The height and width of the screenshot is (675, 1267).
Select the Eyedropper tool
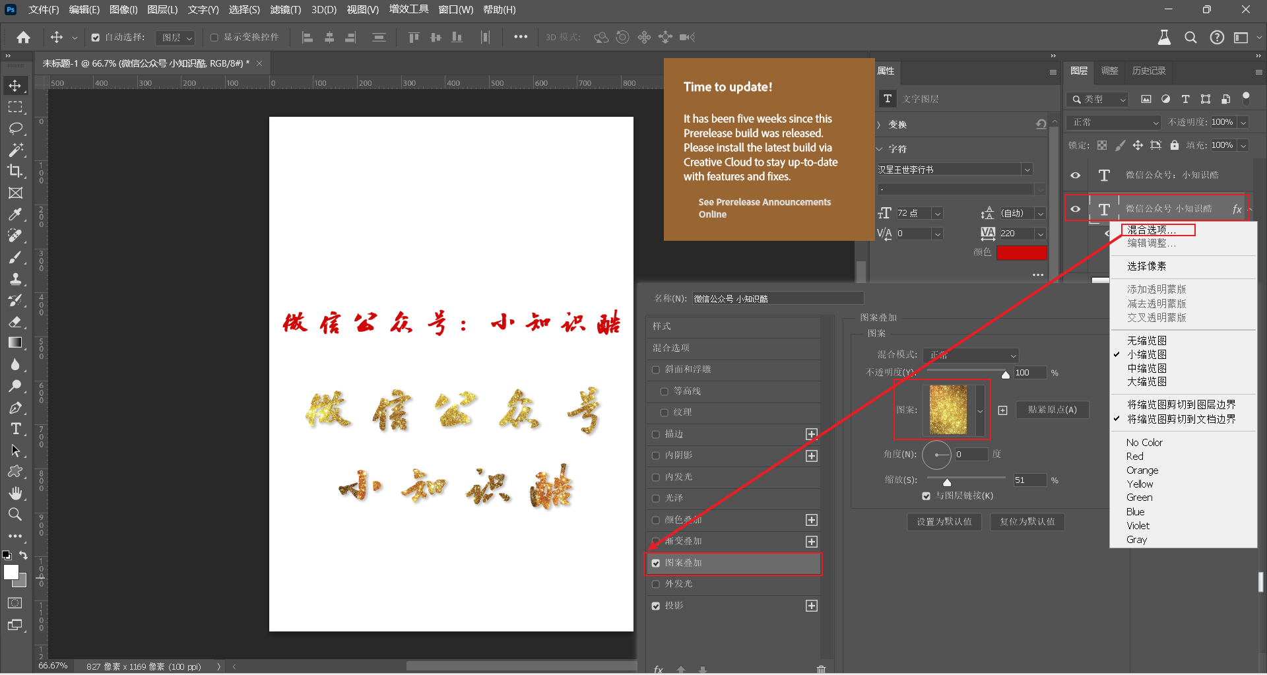(15, 214)
